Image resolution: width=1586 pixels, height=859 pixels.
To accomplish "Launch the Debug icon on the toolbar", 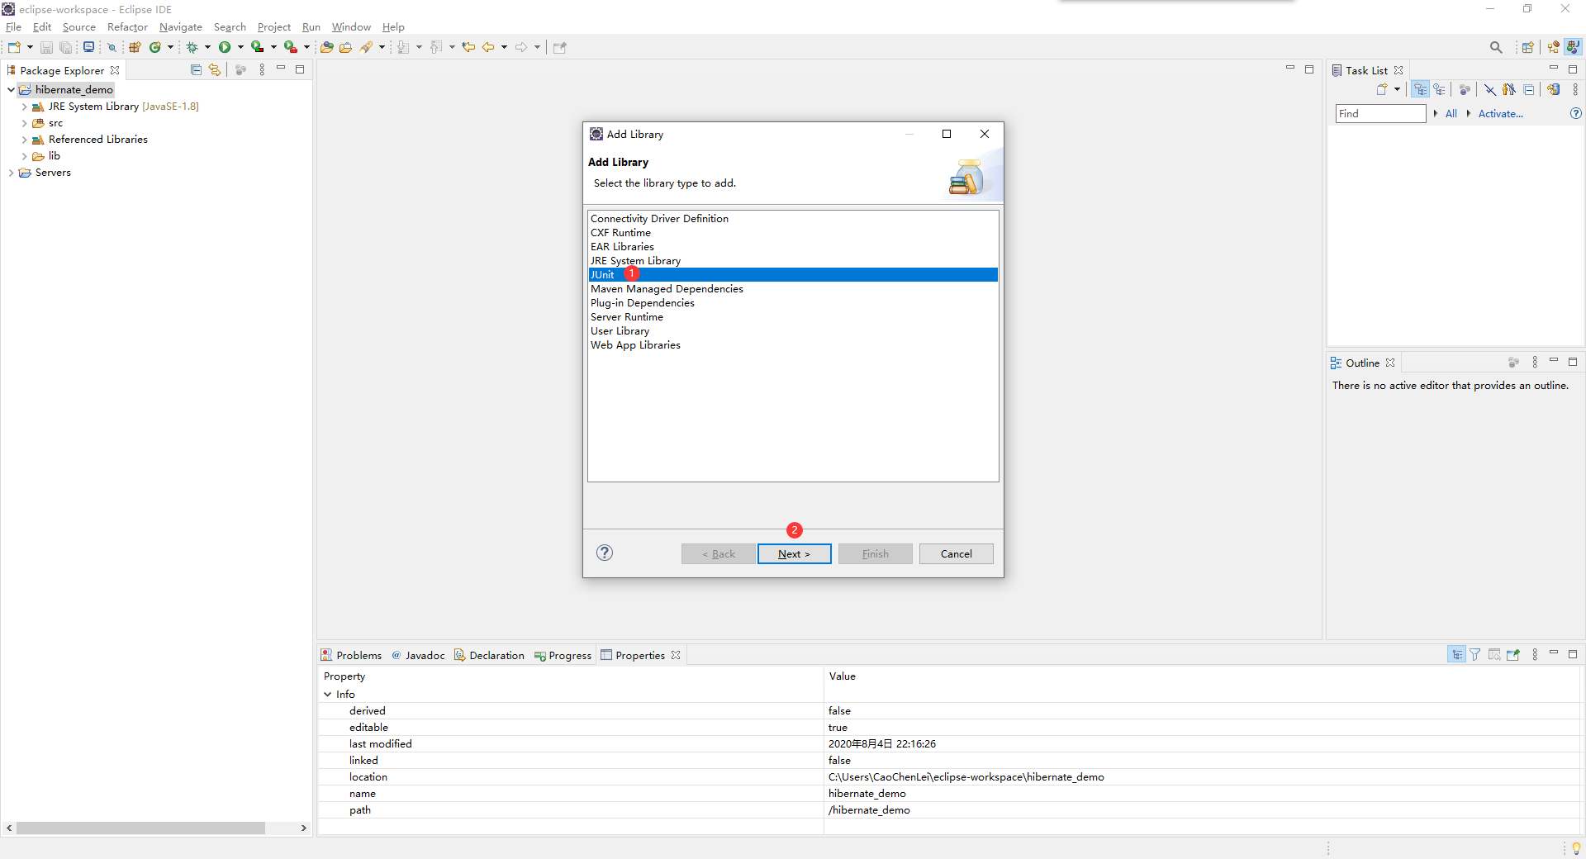I will click(x=192, y=47).
